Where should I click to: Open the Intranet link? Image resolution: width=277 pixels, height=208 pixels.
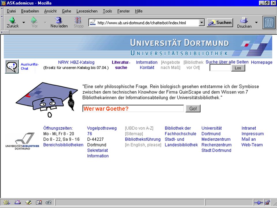click(249, 128)
